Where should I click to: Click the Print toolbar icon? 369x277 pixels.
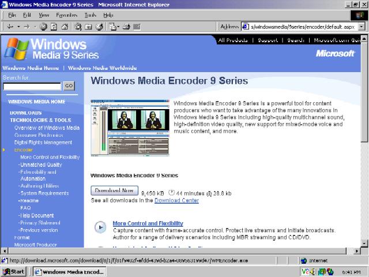pos(126,27)
